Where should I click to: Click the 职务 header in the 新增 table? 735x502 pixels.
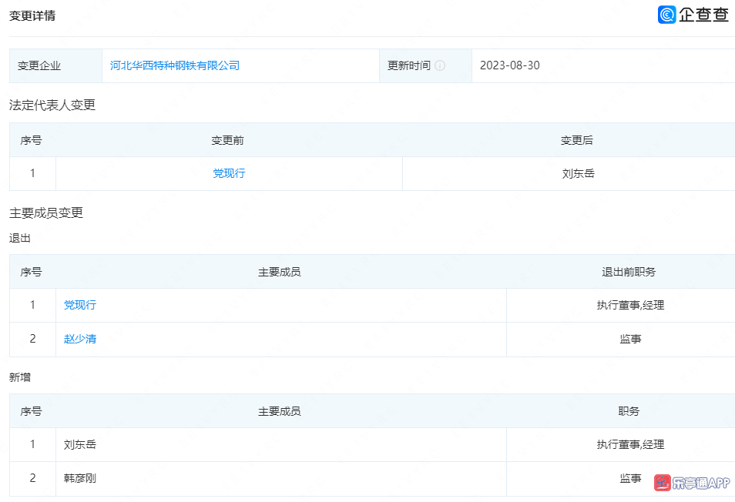[629, 411]
